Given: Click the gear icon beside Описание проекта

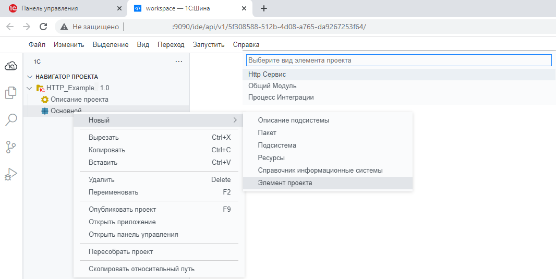Looking at the screenshot, I should point(45,99).
